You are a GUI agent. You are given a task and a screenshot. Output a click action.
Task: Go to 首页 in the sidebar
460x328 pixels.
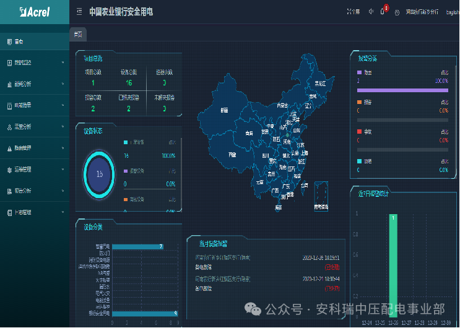(35, 41)
